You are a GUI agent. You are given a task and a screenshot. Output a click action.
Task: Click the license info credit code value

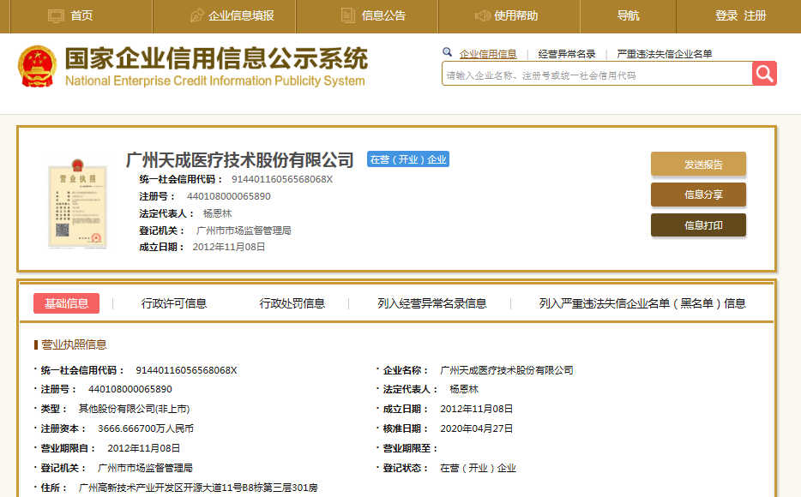(x=186, y=370)
